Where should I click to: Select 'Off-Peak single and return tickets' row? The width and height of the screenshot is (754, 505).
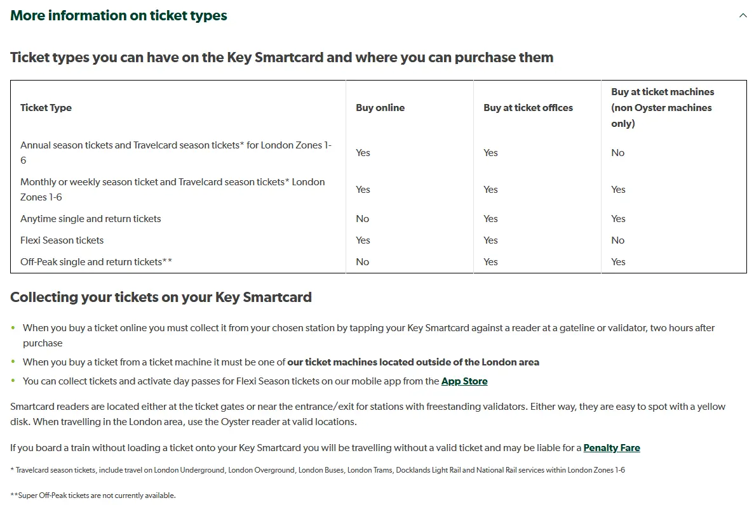click(x=96, y=262)
